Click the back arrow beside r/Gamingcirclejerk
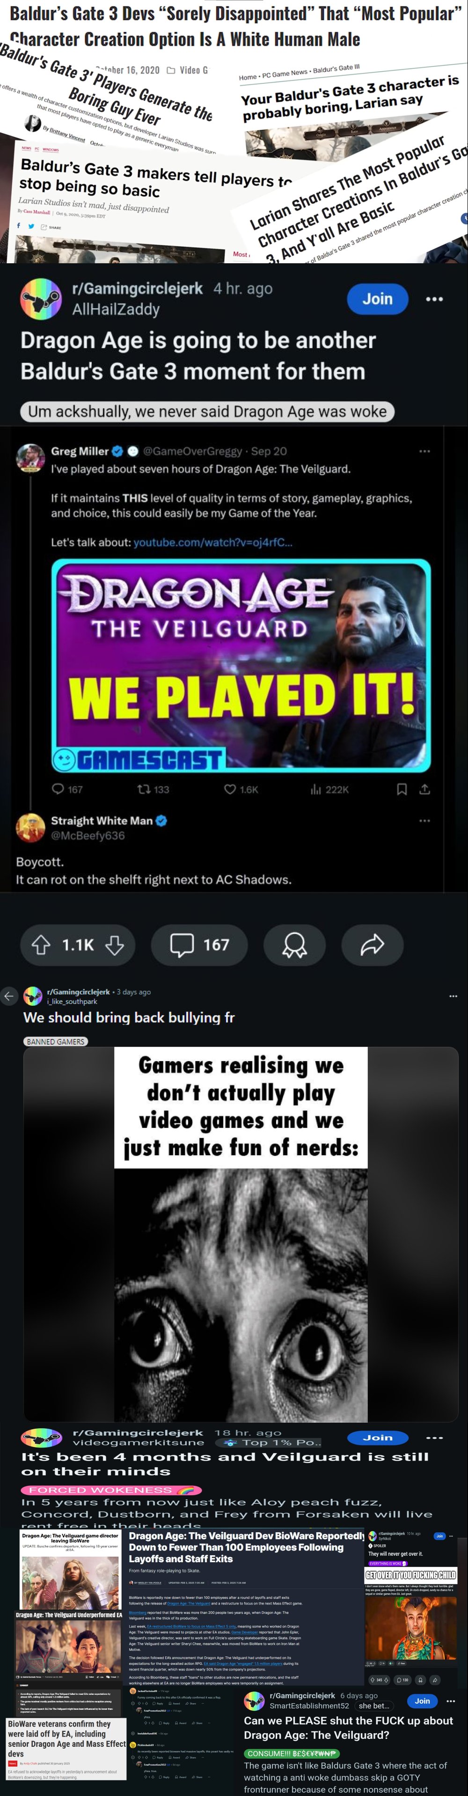Viewport: 468px width, 1796px height. pyautogui.click(x=8, y=995)
